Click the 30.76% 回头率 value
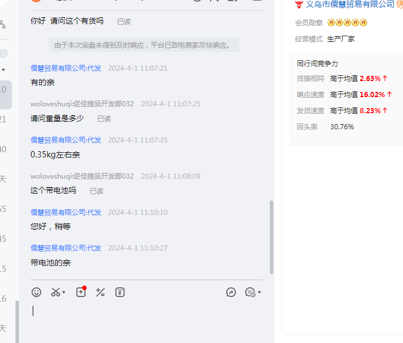This screenshot has height=343, width=403. tap(342, 127)
